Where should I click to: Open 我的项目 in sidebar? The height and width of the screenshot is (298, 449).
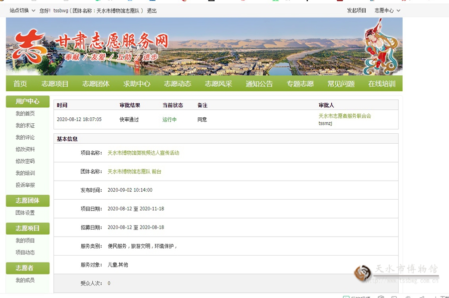(x=25, y=241)
